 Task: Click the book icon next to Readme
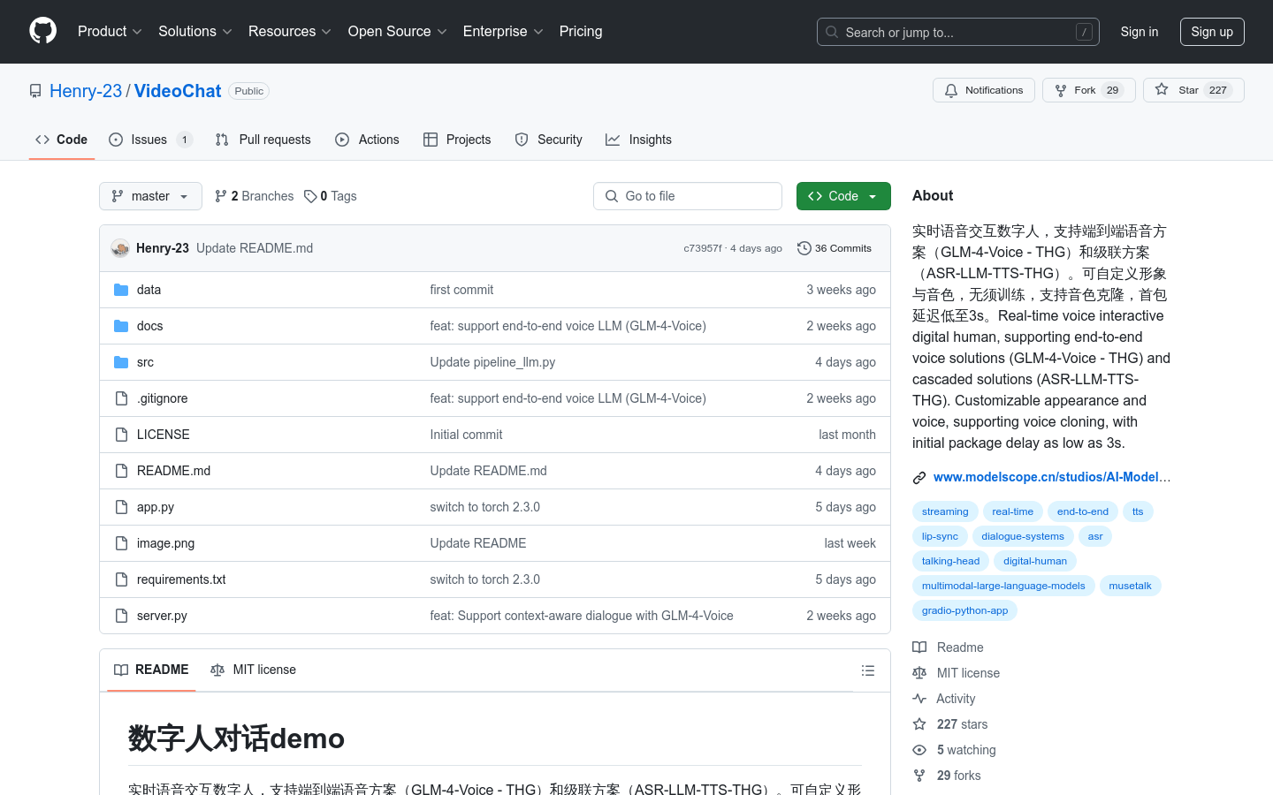919,647
